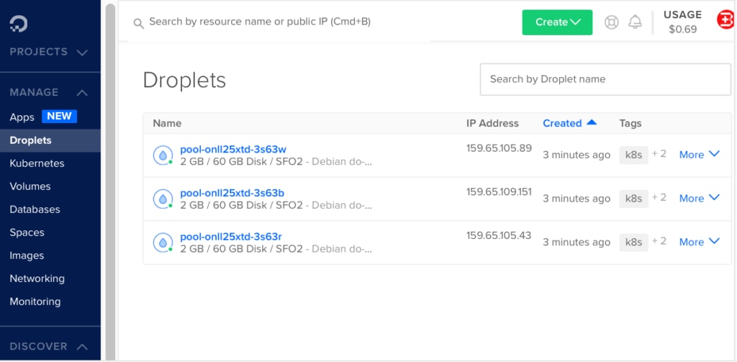This screenshot has width=737, height=362.
Task: Click droplet icon for pool-onll25xtd-3s63r
Action: [x=163, y=243]
